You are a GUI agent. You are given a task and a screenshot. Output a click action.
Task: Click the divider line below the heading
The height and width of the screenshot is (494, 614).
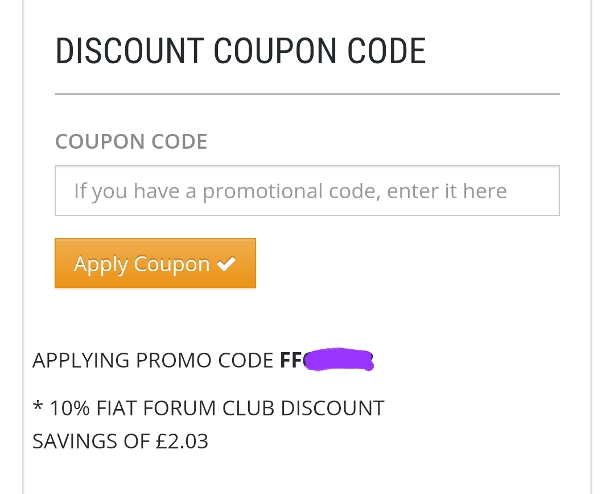(307, 93)
